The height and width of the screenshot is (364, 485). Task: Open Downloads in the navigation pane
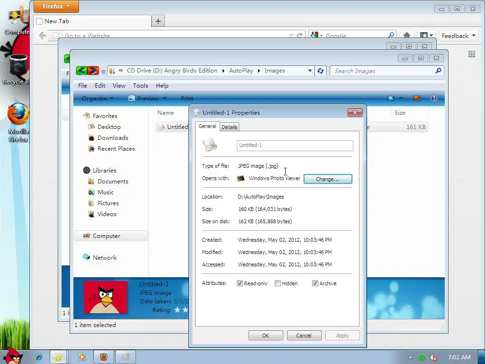pyautogui.click(x=113, y=138)
